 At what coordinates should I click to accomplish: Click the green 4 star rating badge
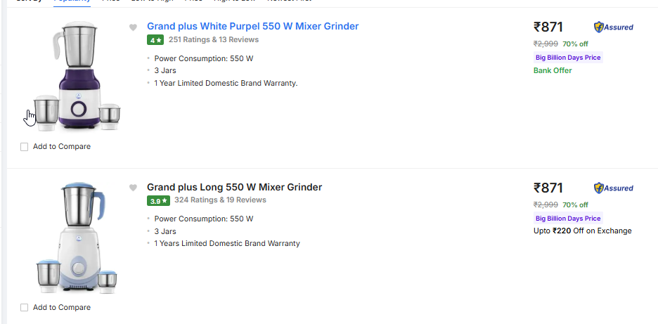155,40
